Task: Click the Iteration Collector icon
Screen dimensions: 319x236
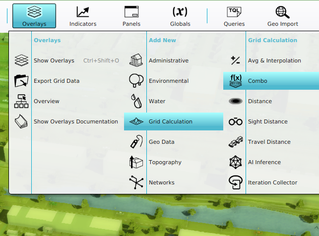Action: pos(235,182)
